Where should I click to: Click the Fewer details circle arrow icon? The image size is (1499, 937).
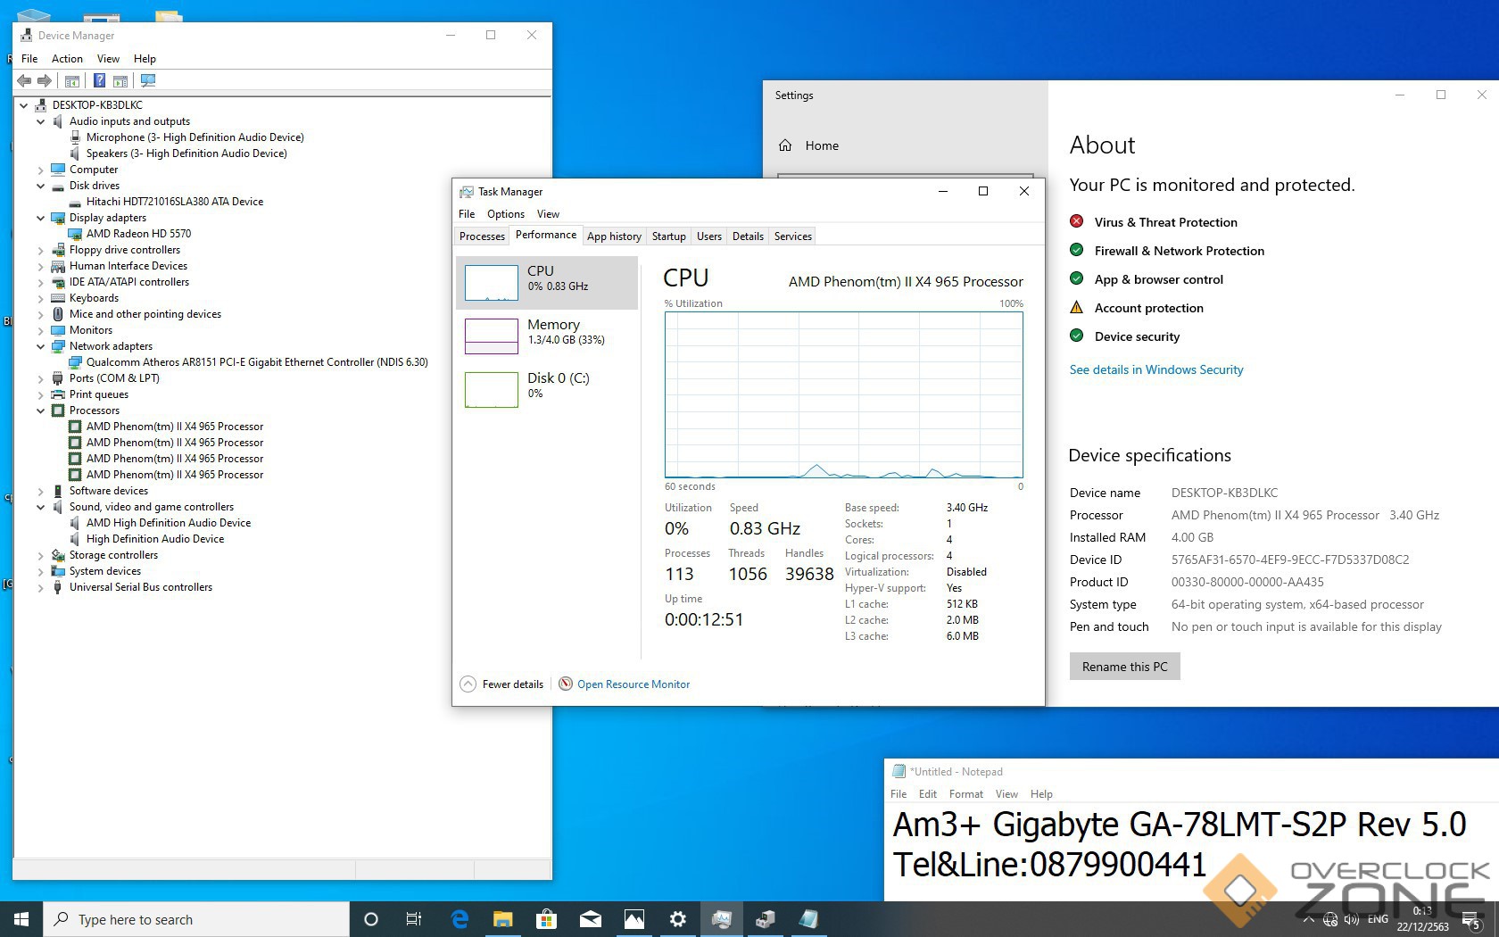pyautogui.click(x=468, y=684)
